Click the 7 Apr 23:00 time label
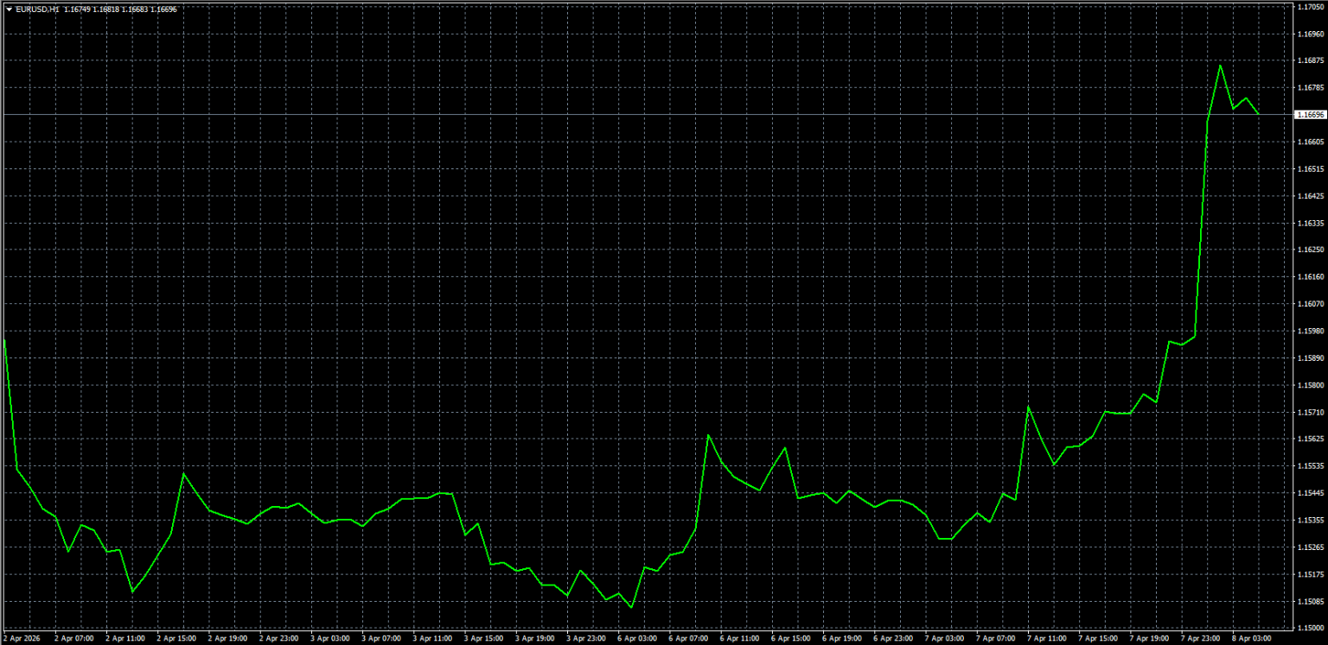 (x=1202, y=639)
